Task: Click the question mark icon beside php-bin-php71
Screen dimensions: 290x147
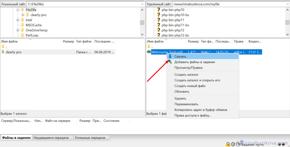Action: [159, 20]
